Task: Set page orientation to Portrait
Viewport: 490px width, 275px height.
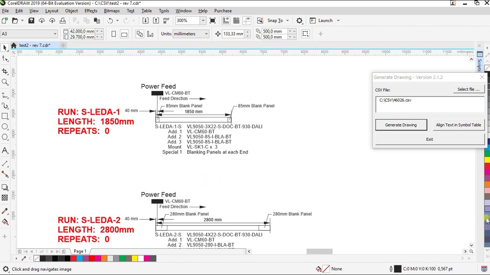Action: [114, 34]
